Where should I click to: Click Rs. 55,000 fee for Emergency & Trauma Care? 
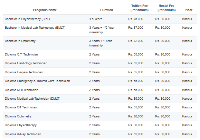136,81
